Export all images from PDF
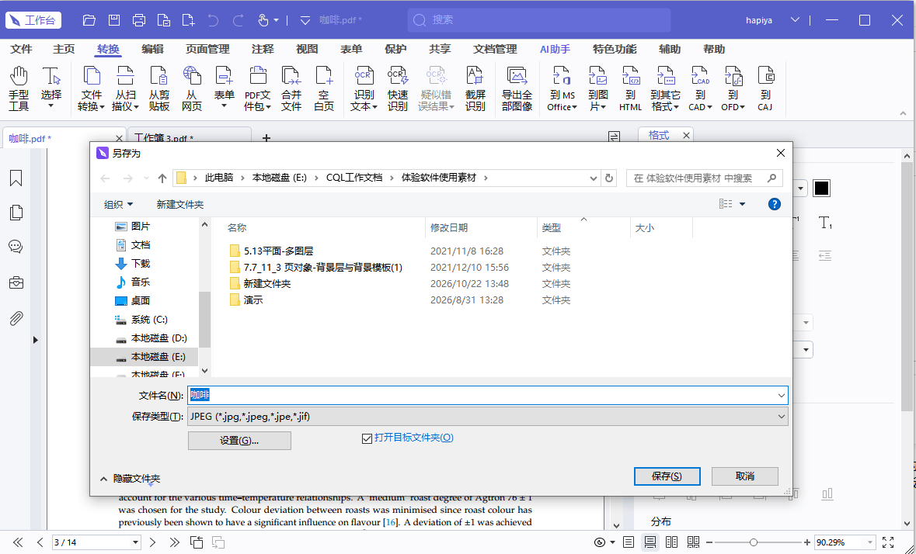 pyautogui.click(x=517, y=88)
